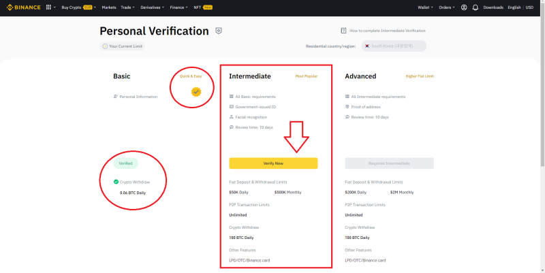Click the All Intermediate requirements list icon
Screen dimensions: 545x273
point(347,97)
